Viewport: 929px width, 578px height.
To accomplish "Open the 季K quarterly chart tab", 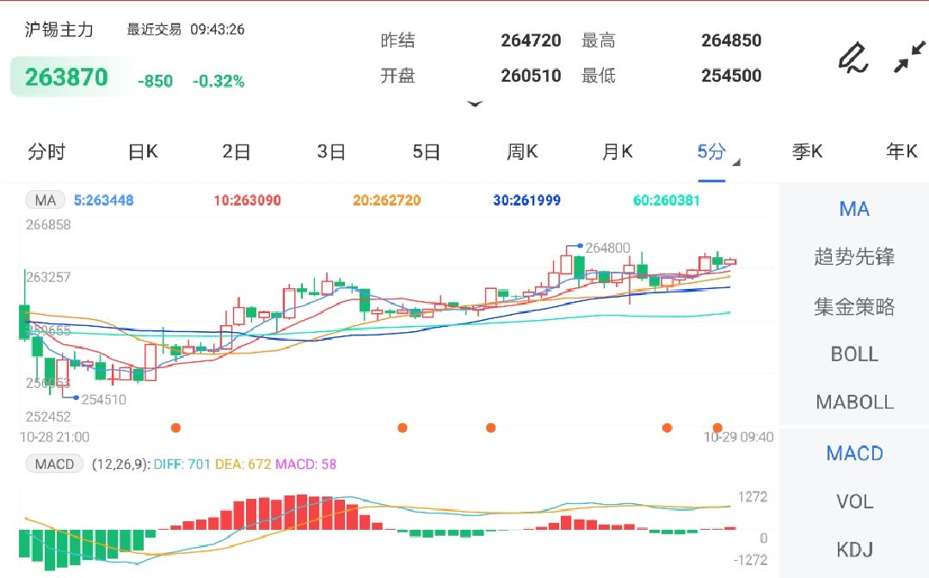I will [x=807, y=151].
